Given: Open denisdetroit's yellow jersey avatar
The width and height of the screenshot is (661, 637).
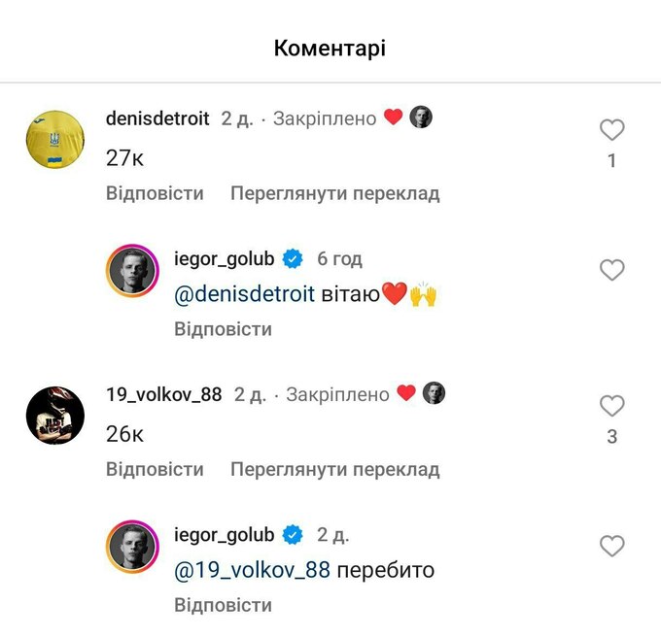Looking at the screenshot, I should pyautogui.click(x=55, y=140).
